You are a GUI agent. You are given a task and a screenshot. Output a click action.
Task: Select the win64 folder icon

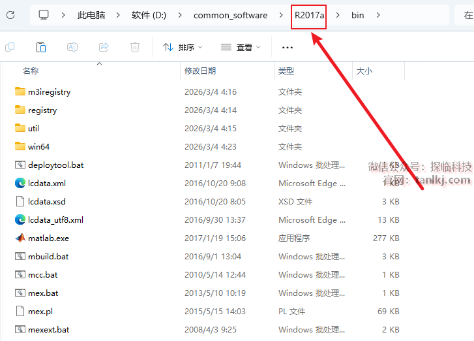click(x=20, y=147)
